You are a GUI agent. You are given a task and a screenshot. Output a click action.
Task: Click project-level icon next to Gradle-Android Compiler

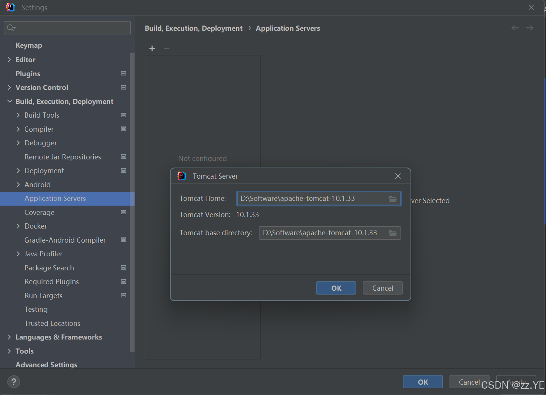(x=124, y=240)
